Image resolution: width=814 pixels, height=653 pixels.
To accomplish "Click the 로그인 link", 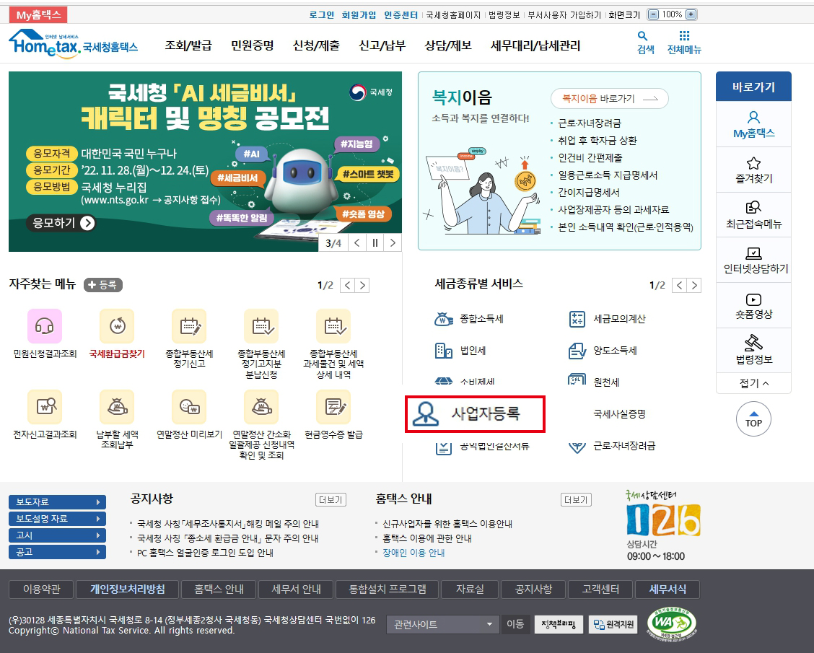I will click(x=322, y=15).
